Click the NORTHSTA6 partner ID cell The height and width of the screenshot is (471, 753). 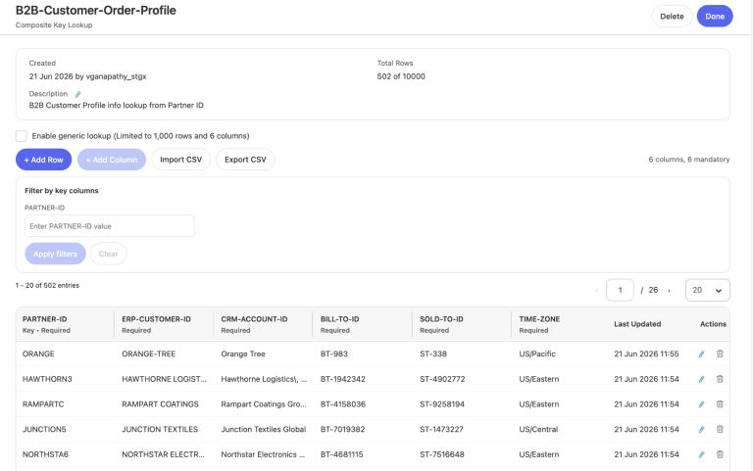(46, 454)
